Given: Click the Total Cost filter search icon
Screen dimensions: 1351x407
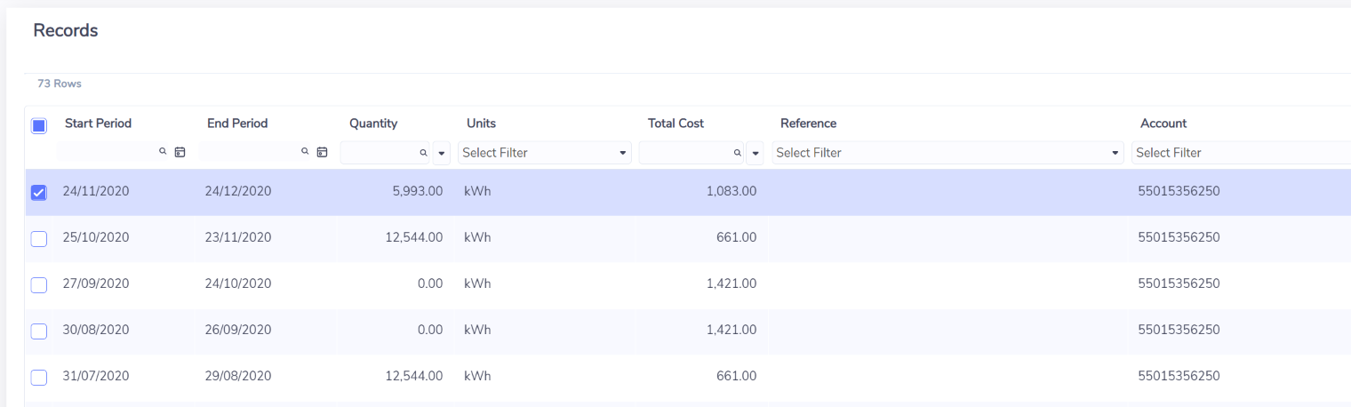Looking at the screenshot, I should tap(737, 153).
